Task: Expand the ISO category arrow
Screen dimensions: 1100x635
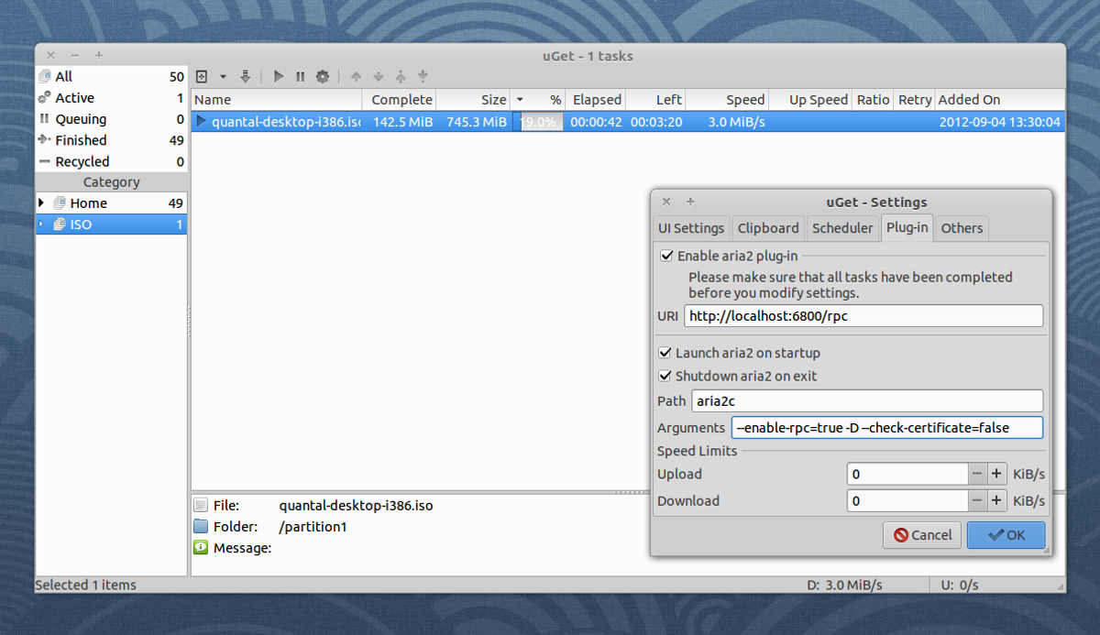Action: pos(41,224)
